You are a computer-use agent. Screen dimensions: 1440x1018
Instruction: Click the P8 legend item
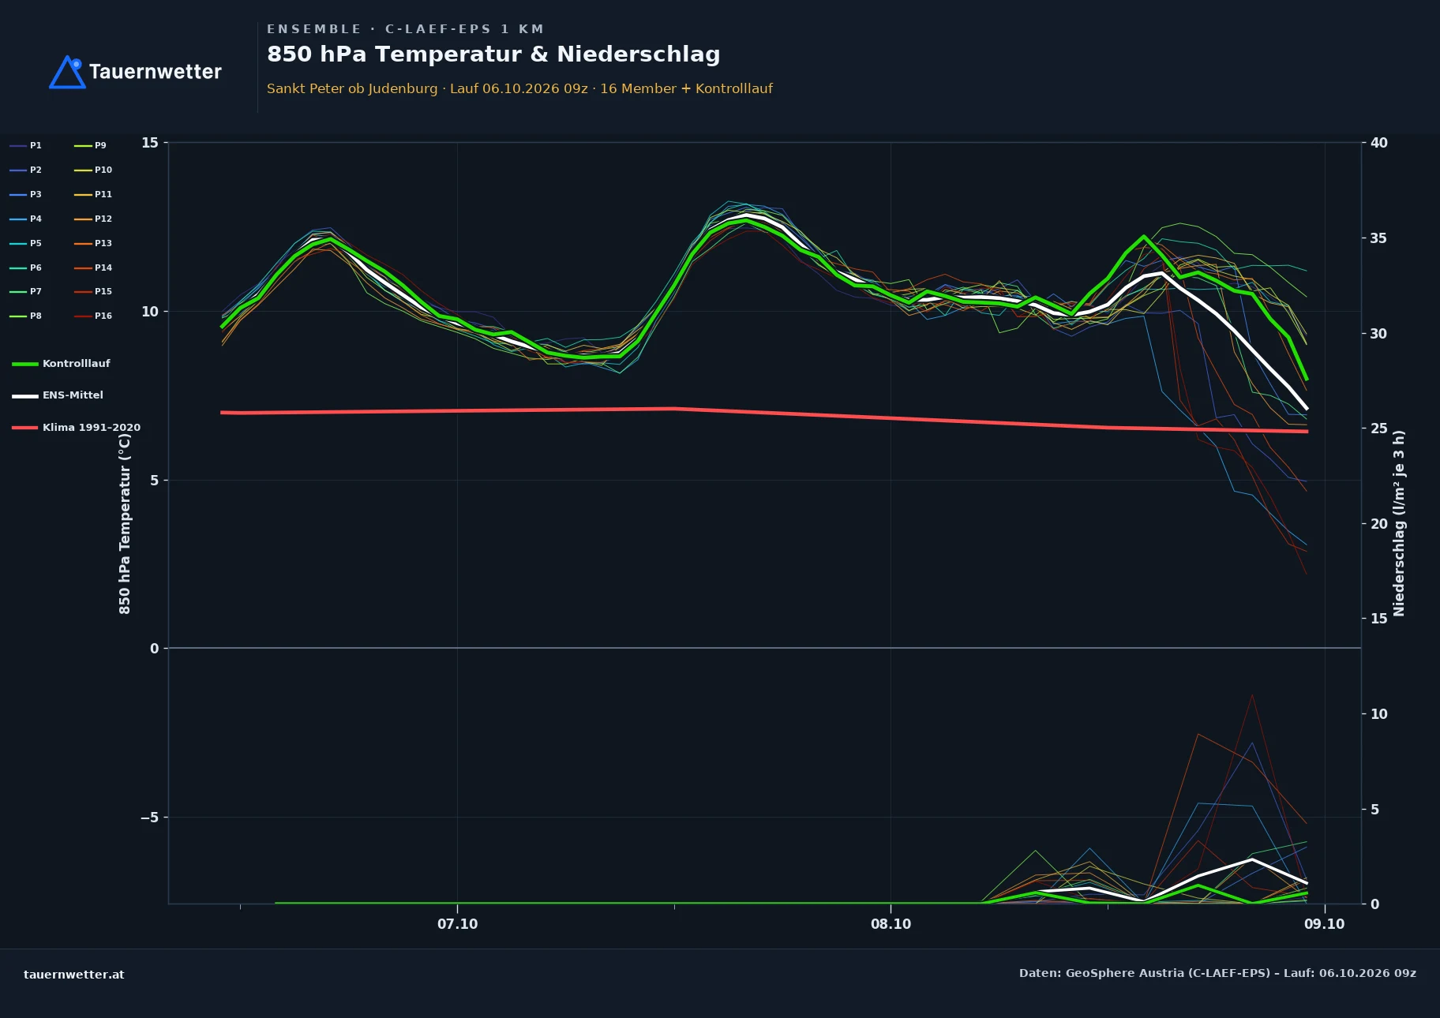point(25,316)
